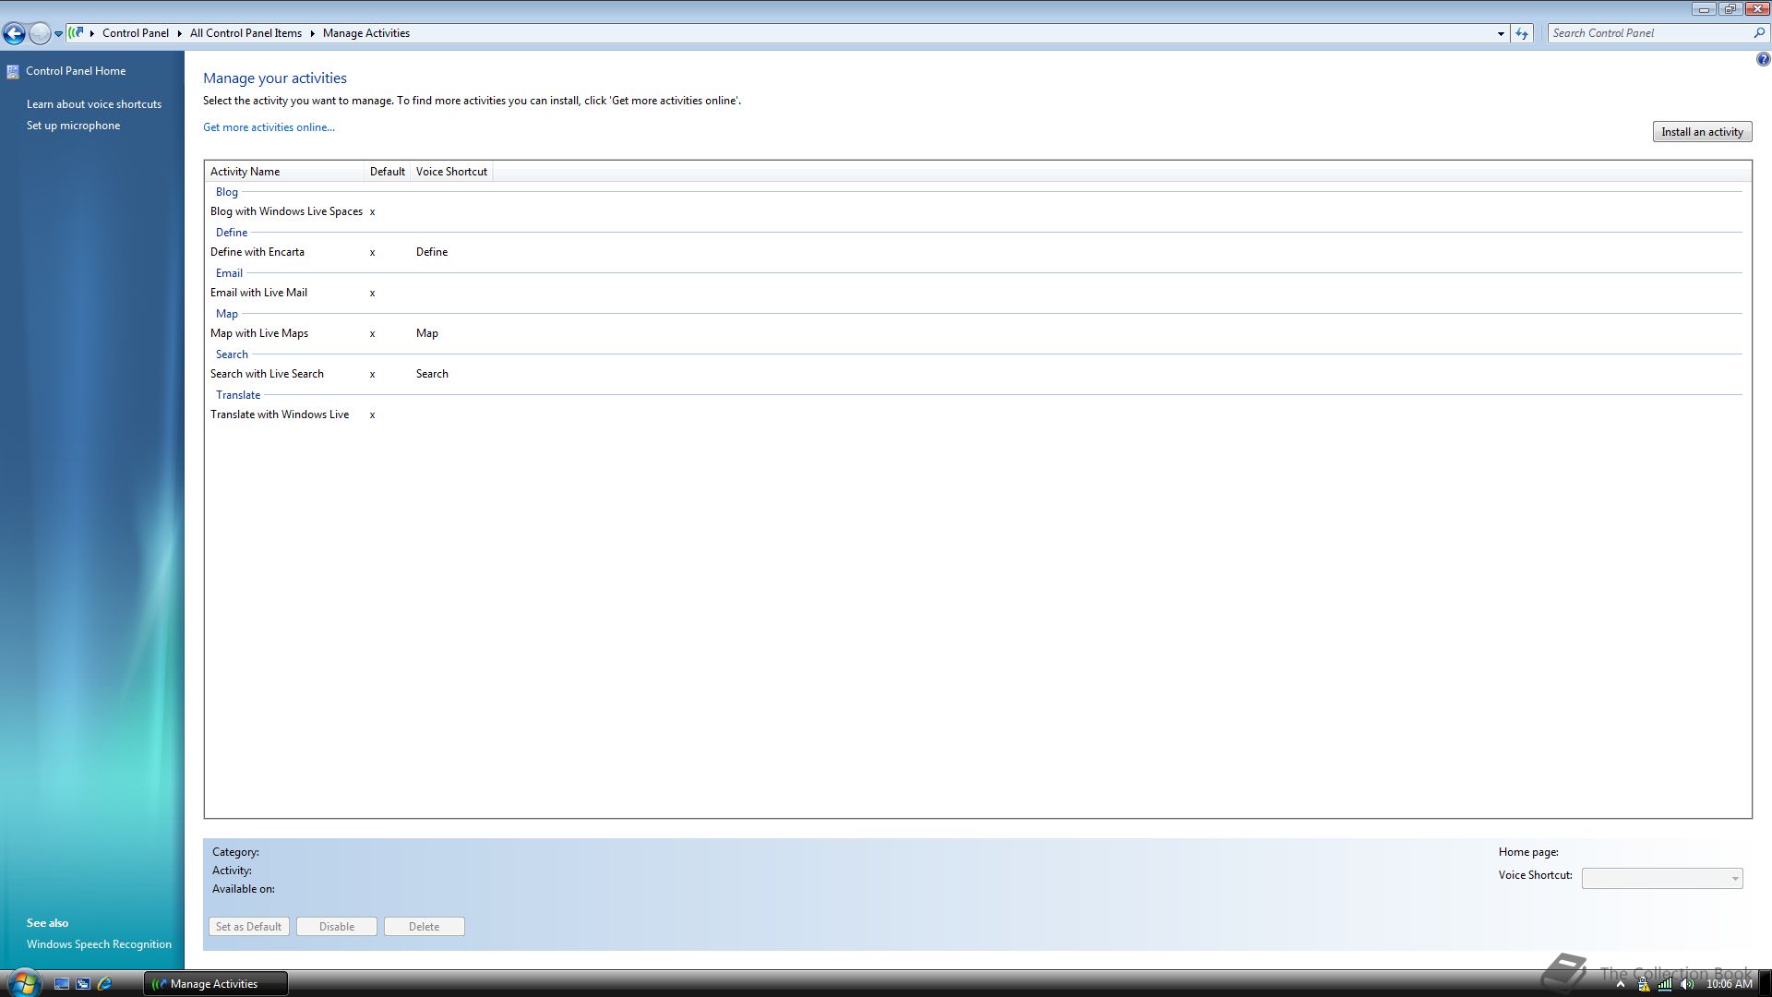Click the network signal tray icon
Screen dimensions: 1772x997
[1665, 984]
